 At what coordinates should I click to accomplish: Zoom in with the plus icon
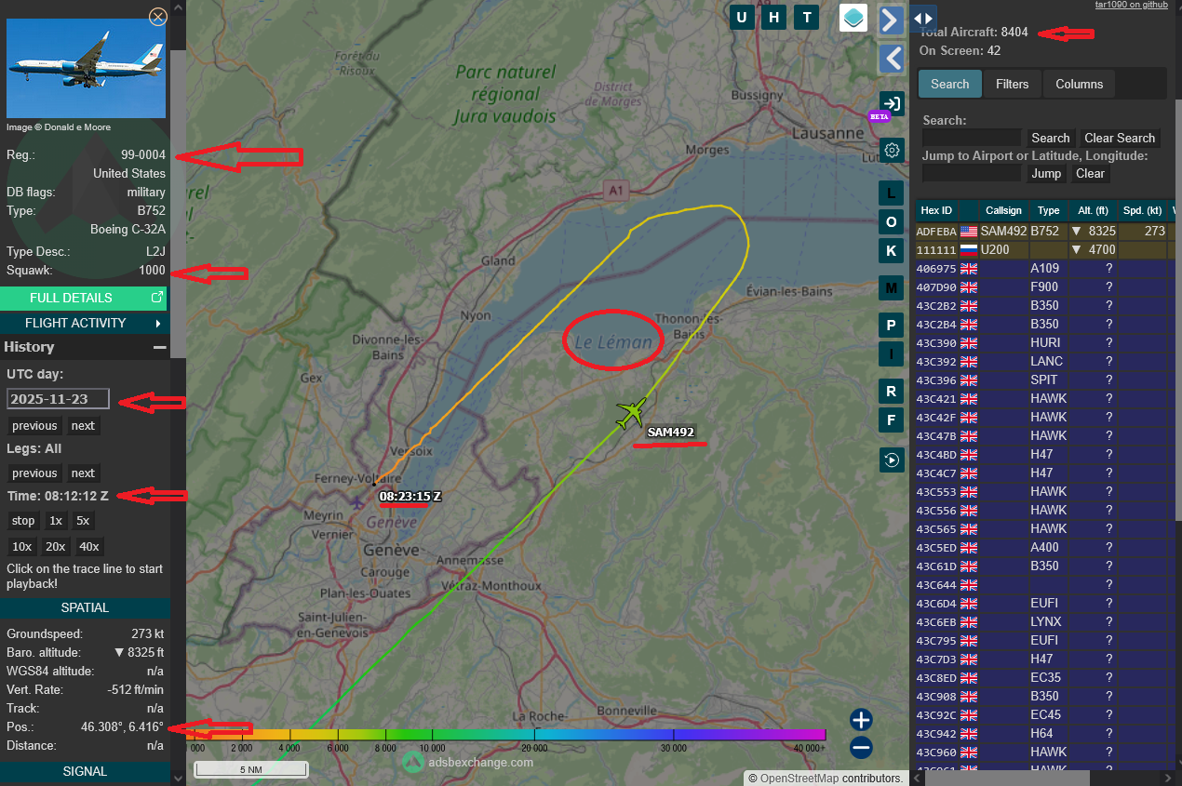(861, 720)
